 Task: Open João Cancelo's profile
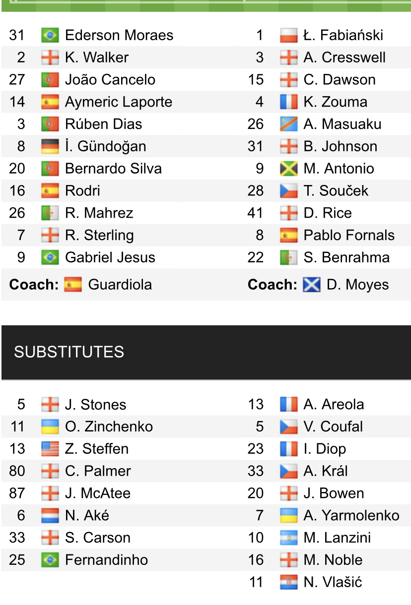tap(110, 80)
